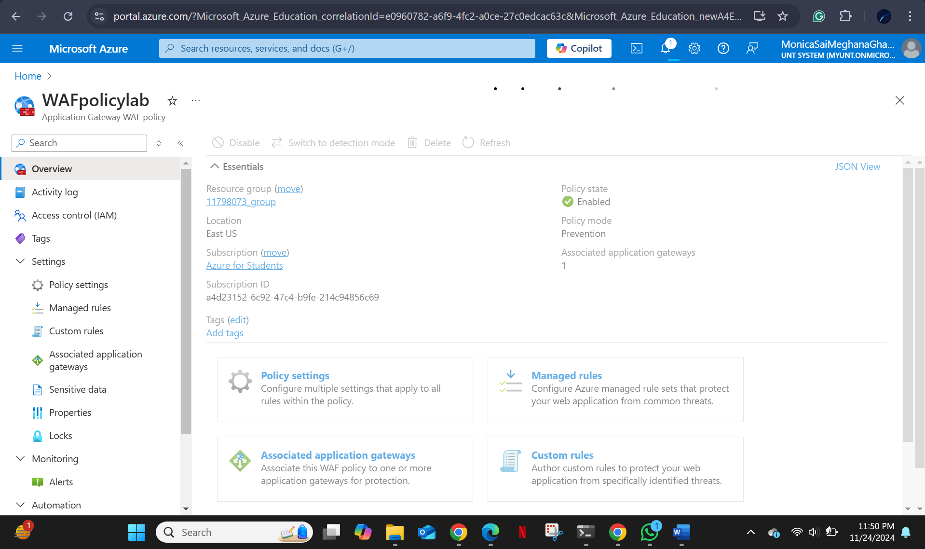Collapse the resource menu with double chevron
Viewport: 925px width, 549px height.
tap(180, 143)
